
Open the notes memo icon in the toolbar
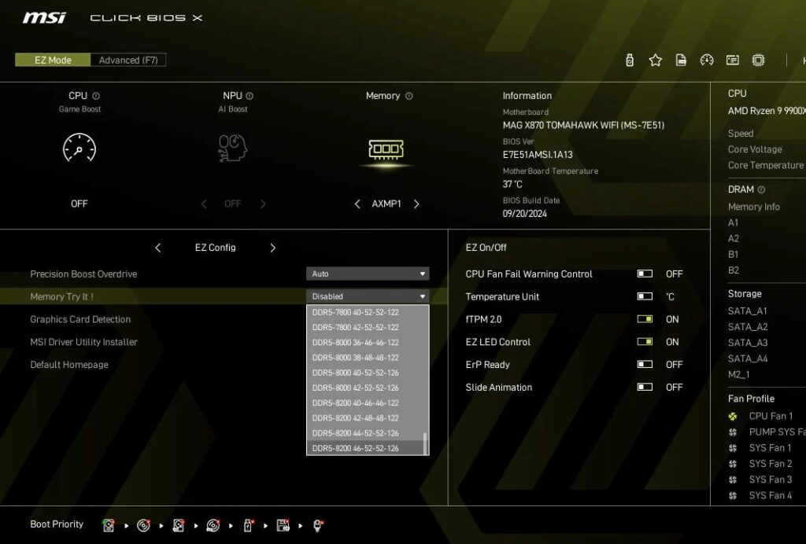pos(733,60)
